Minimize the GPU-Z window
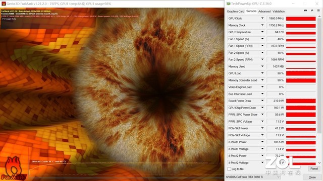The image size is (323, 181). coord(293,4)
